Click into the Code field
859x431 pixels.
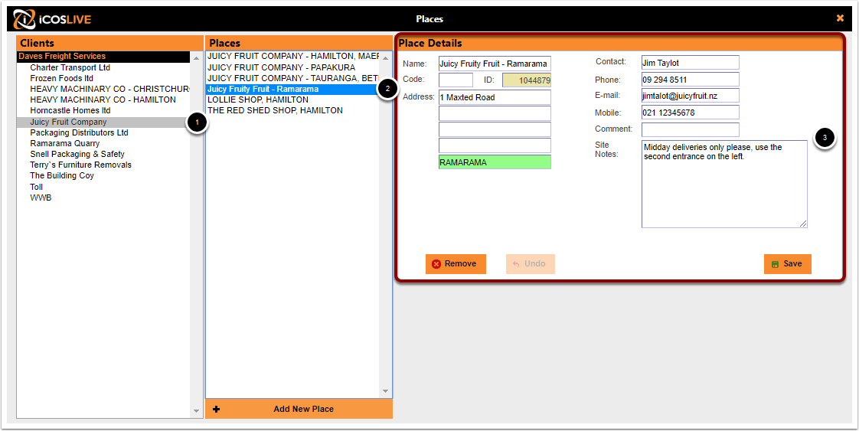[456, 80]
